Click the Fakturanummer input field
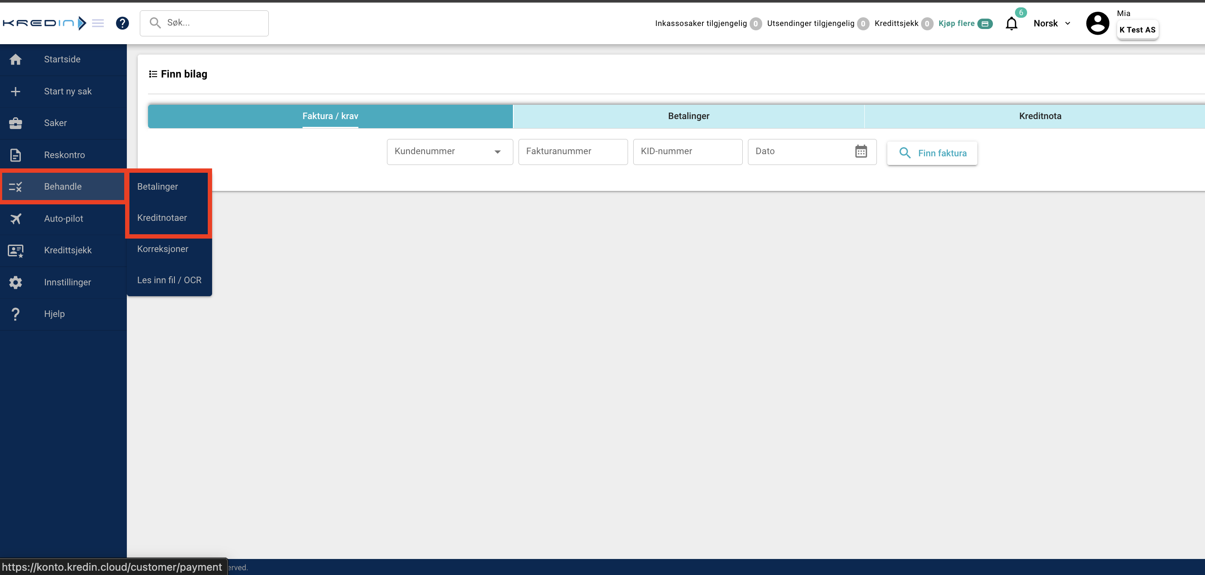This screenshot has height=575, width=1205. click(x=573, y=151)
